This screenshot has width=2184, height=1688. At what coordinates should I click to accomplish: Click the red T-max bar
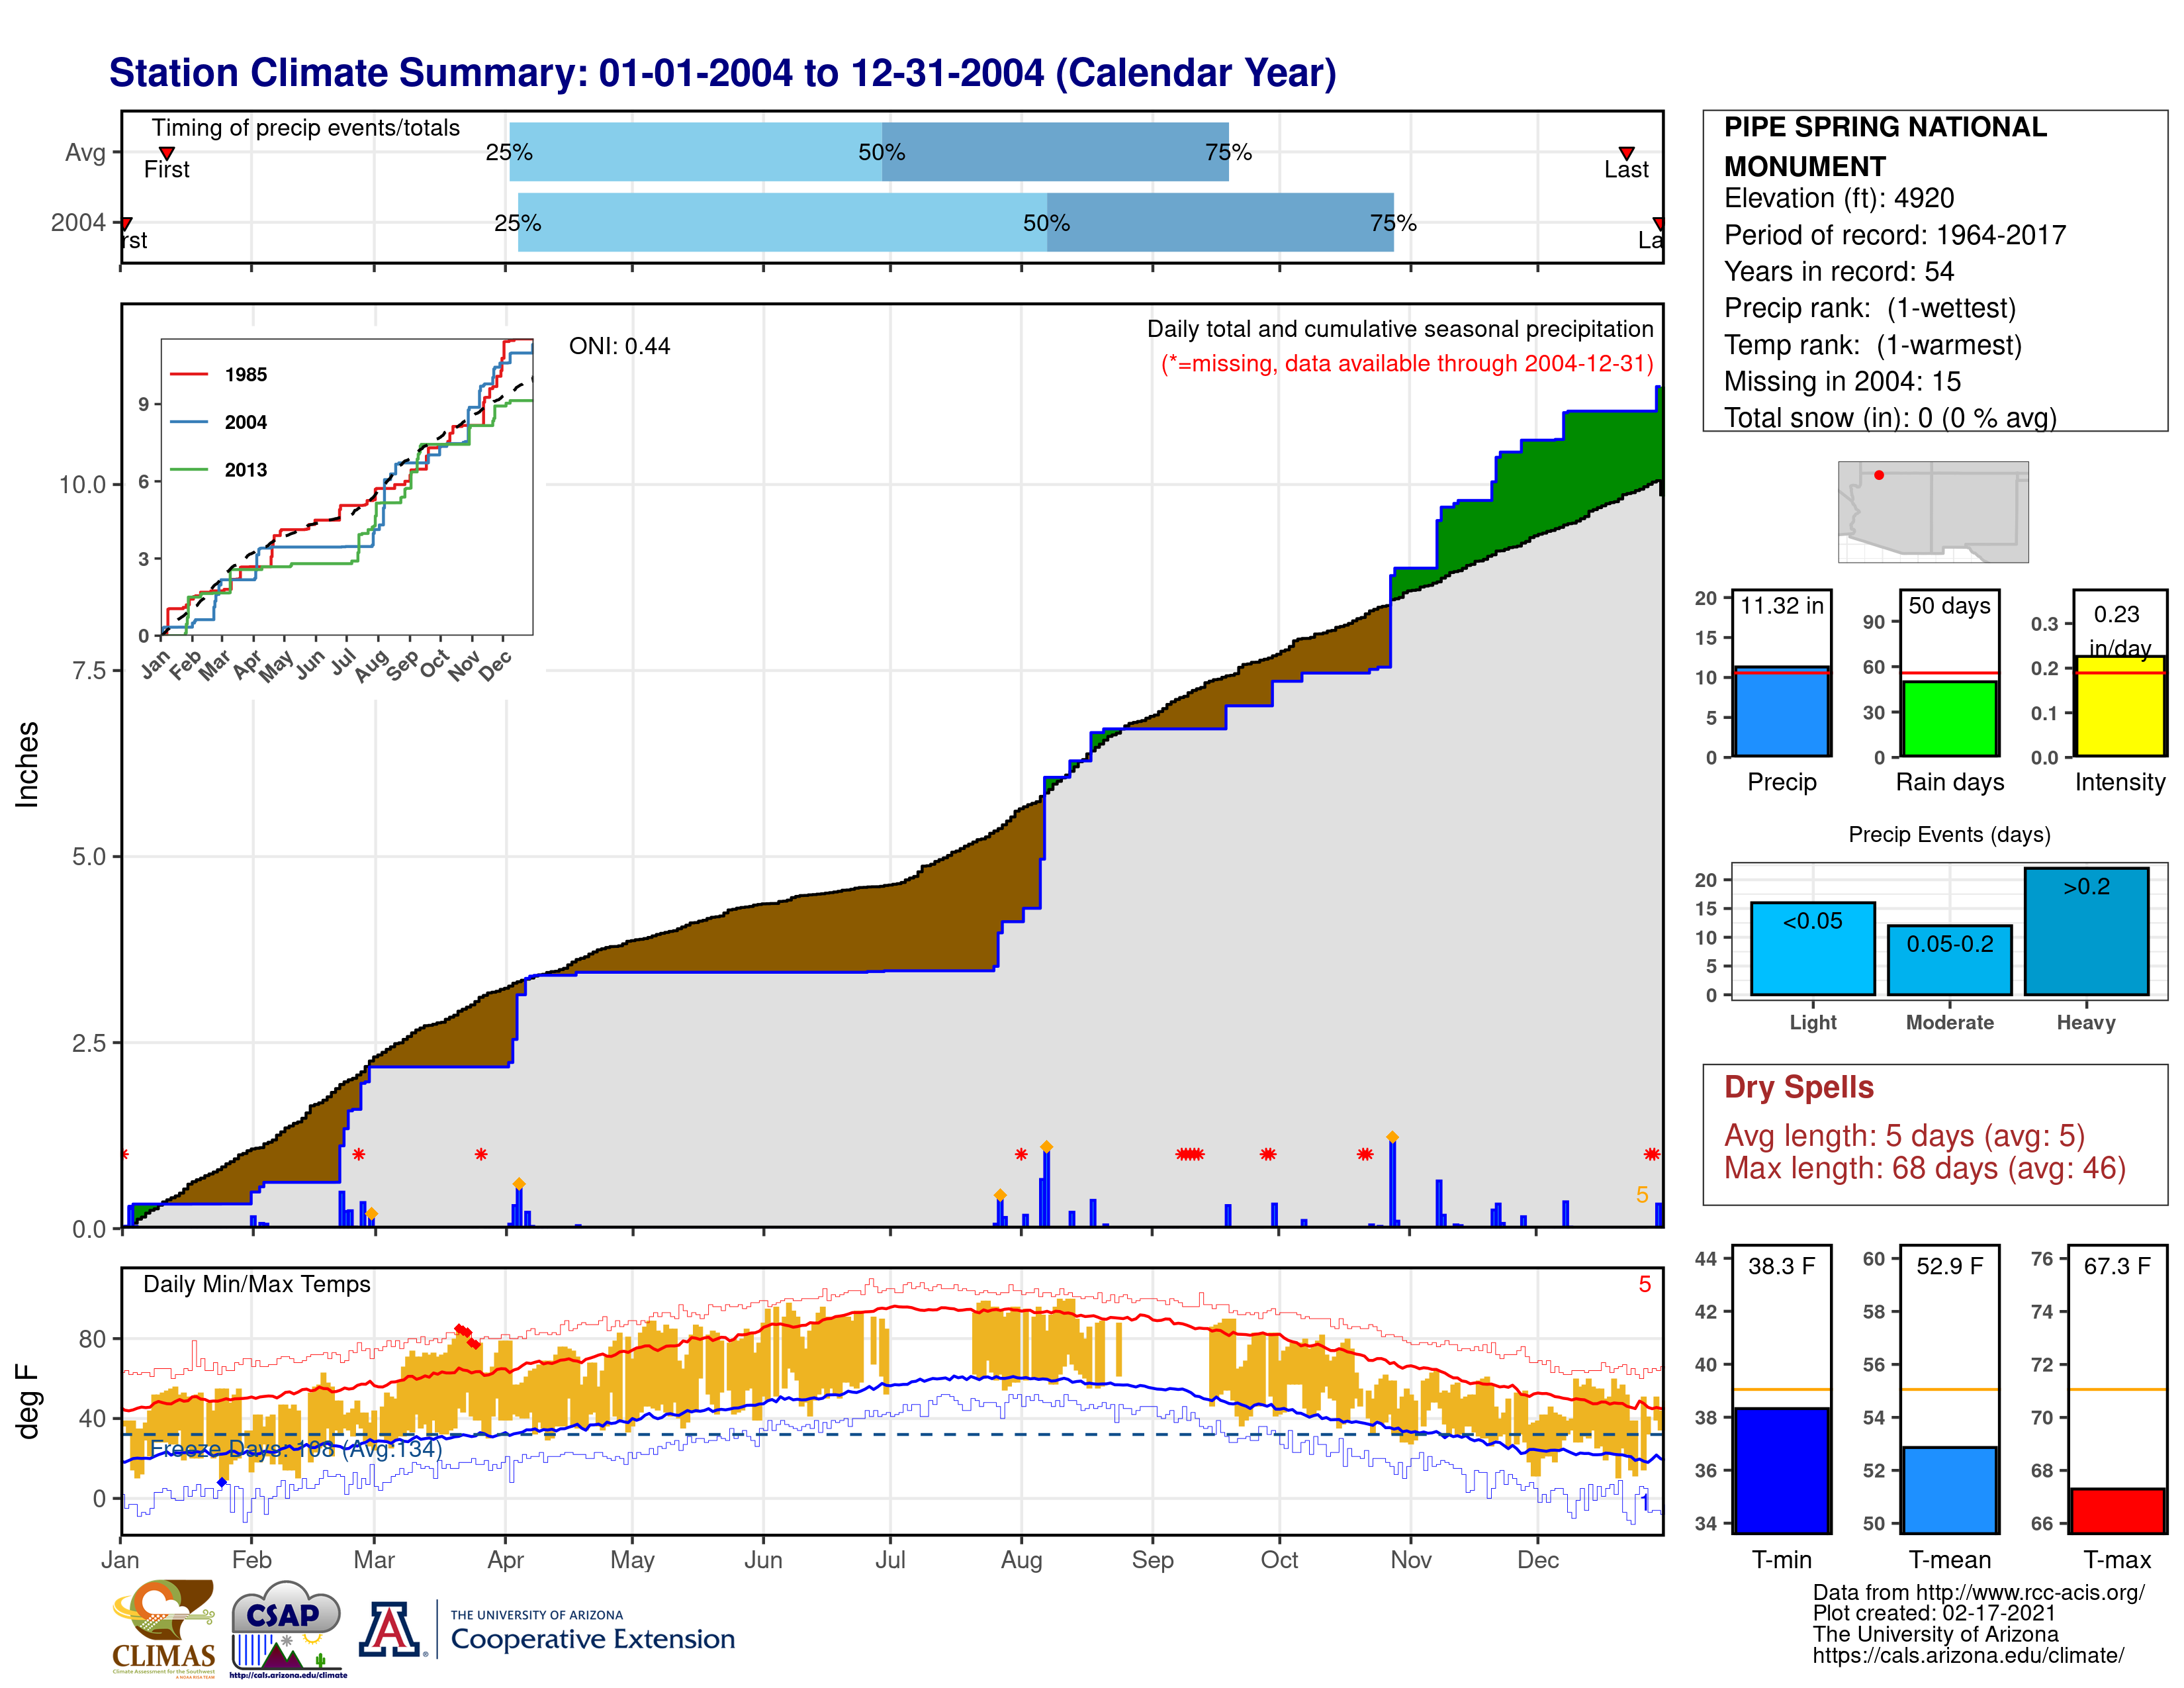pyautogui.click(x=2117, y=1511)
